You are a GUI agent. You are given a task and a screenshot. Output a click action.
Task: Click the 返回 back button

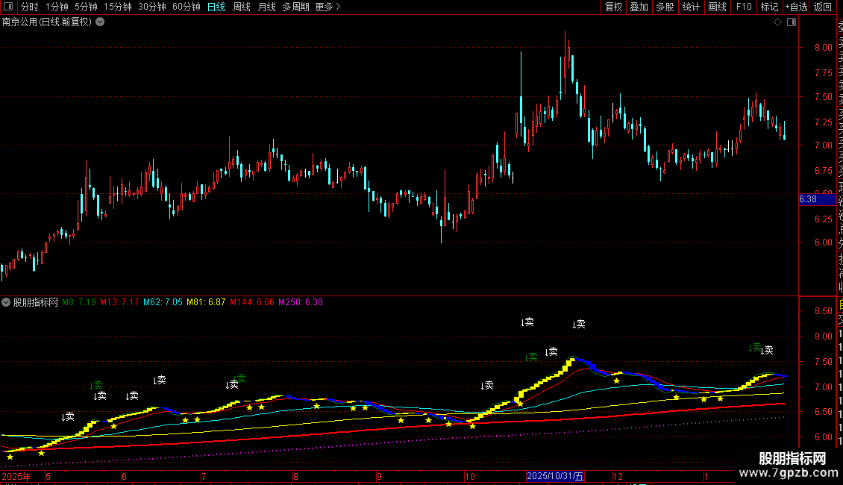[x=823, y=7]
